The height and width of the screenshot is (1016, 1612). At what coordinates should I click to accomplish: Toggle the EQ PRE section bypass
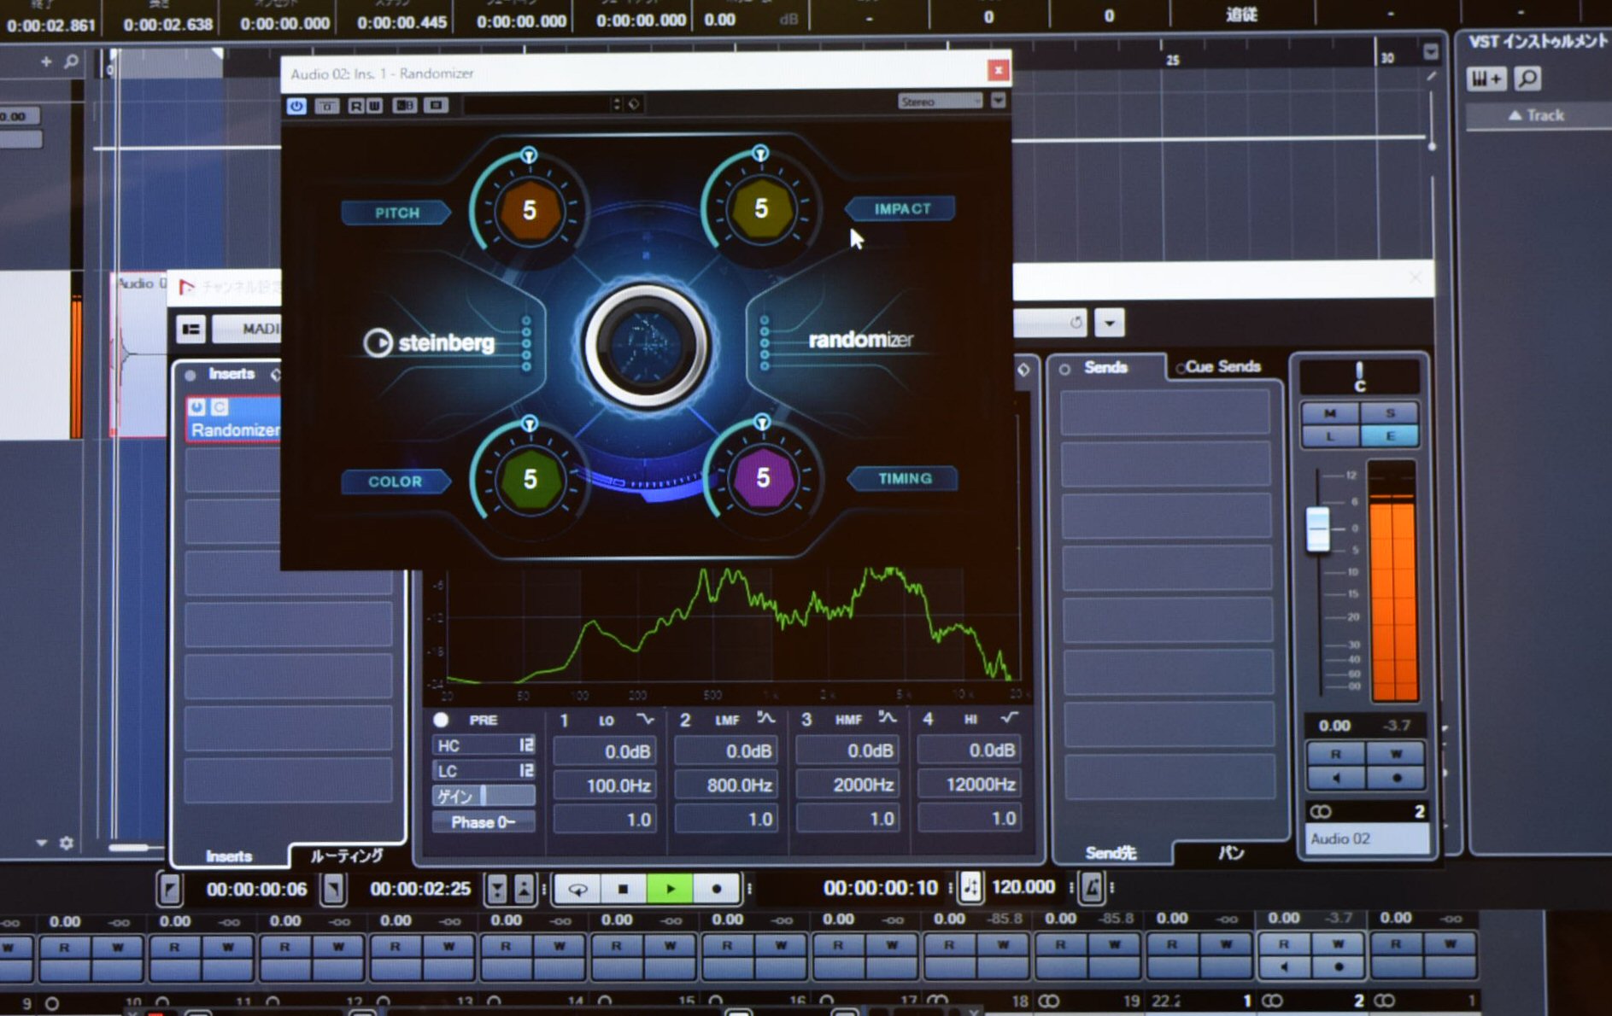click(441, 720)
